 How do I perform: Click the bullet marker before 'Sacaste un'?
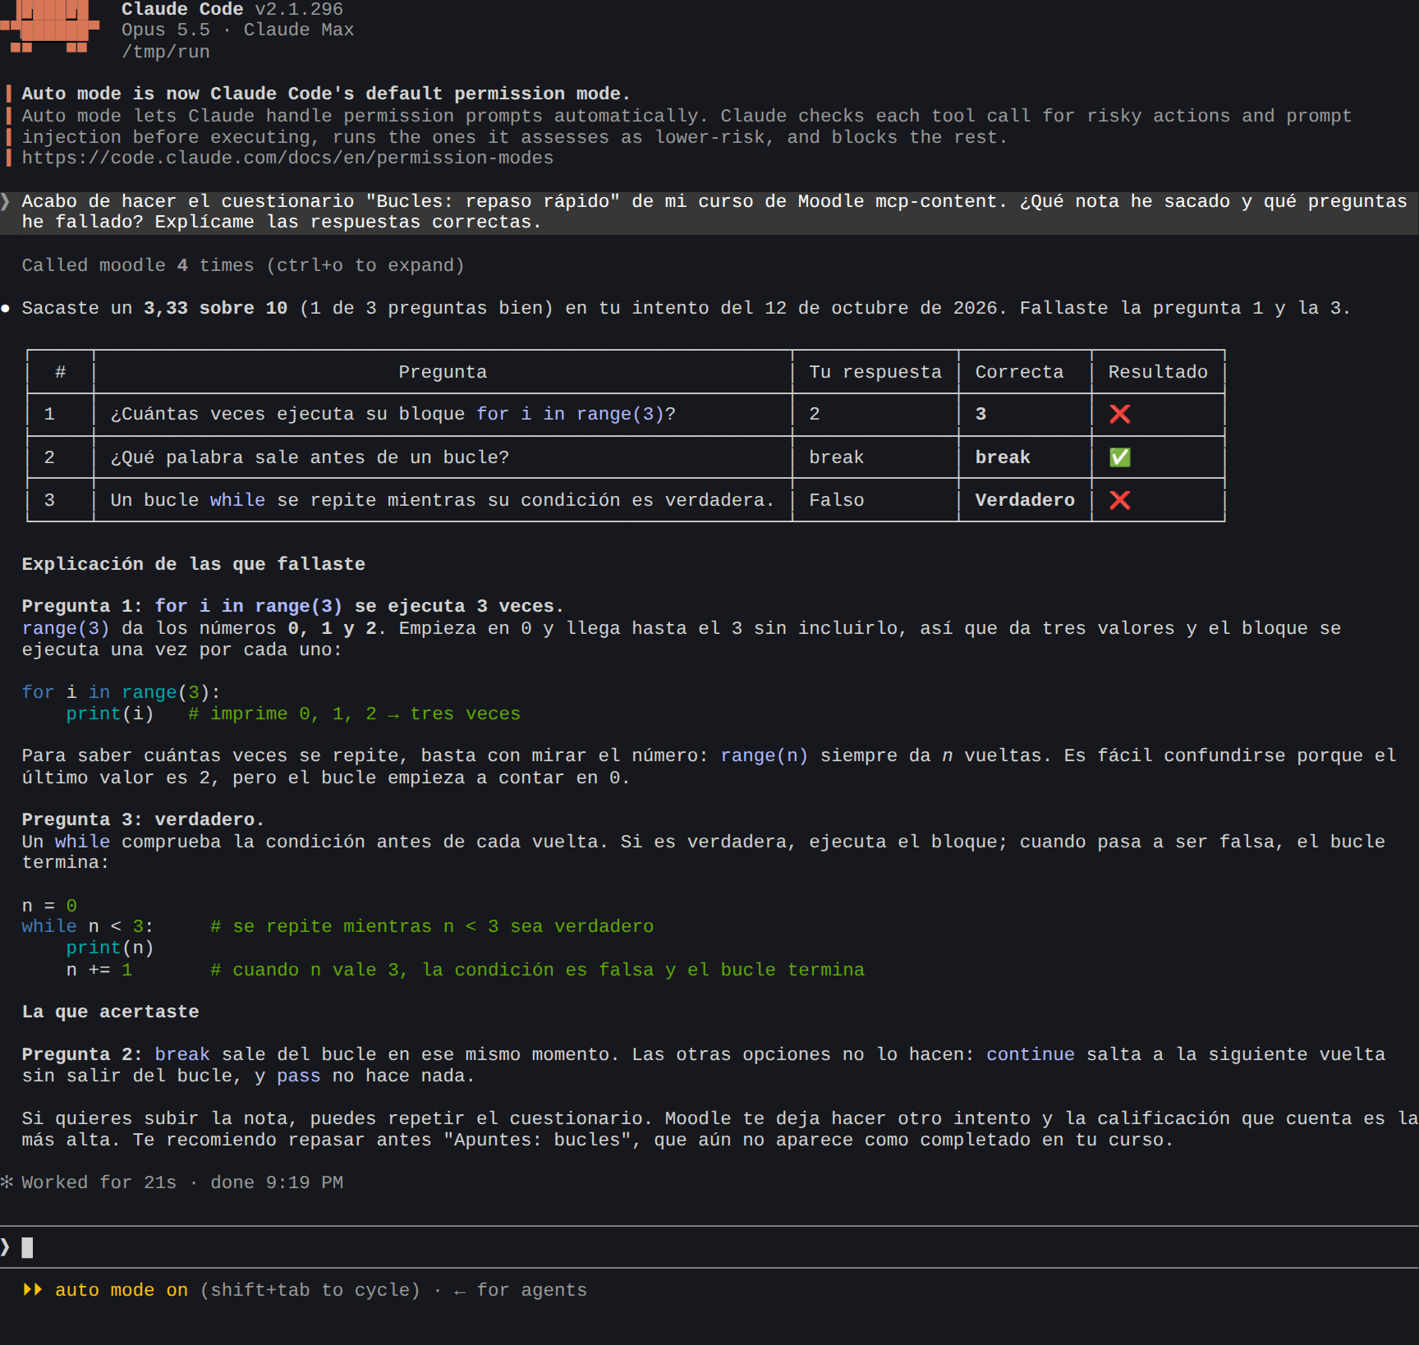[6, 309]
